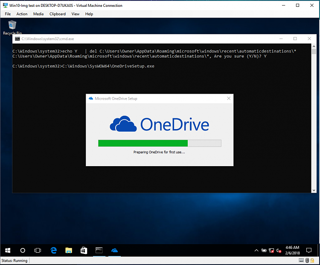The height and width of the screenshot is (265, 320).
Task: Click the 'Preparing OneDrive for first use...' text
Action: tap(159, 152)
